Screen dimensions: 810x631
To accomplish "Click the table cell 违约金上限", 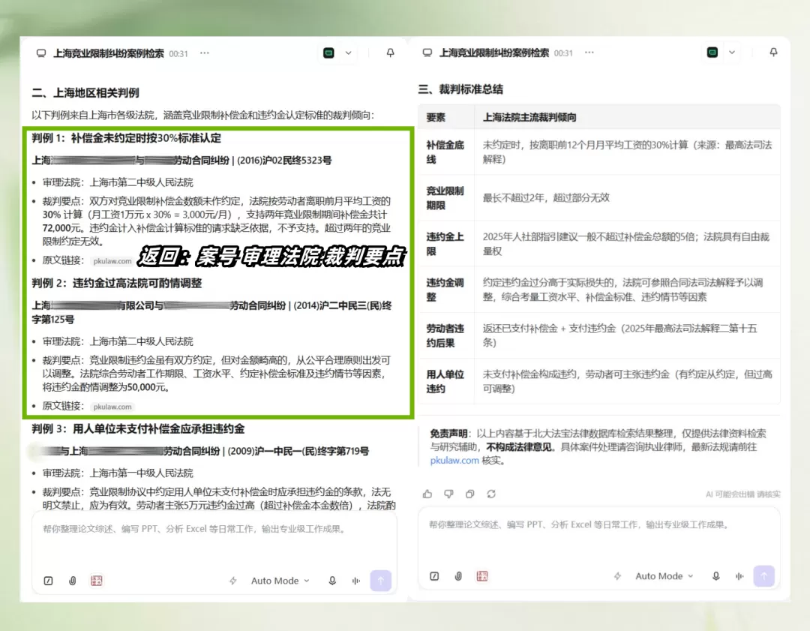I will pyautogui.click(x=445, y=244).
